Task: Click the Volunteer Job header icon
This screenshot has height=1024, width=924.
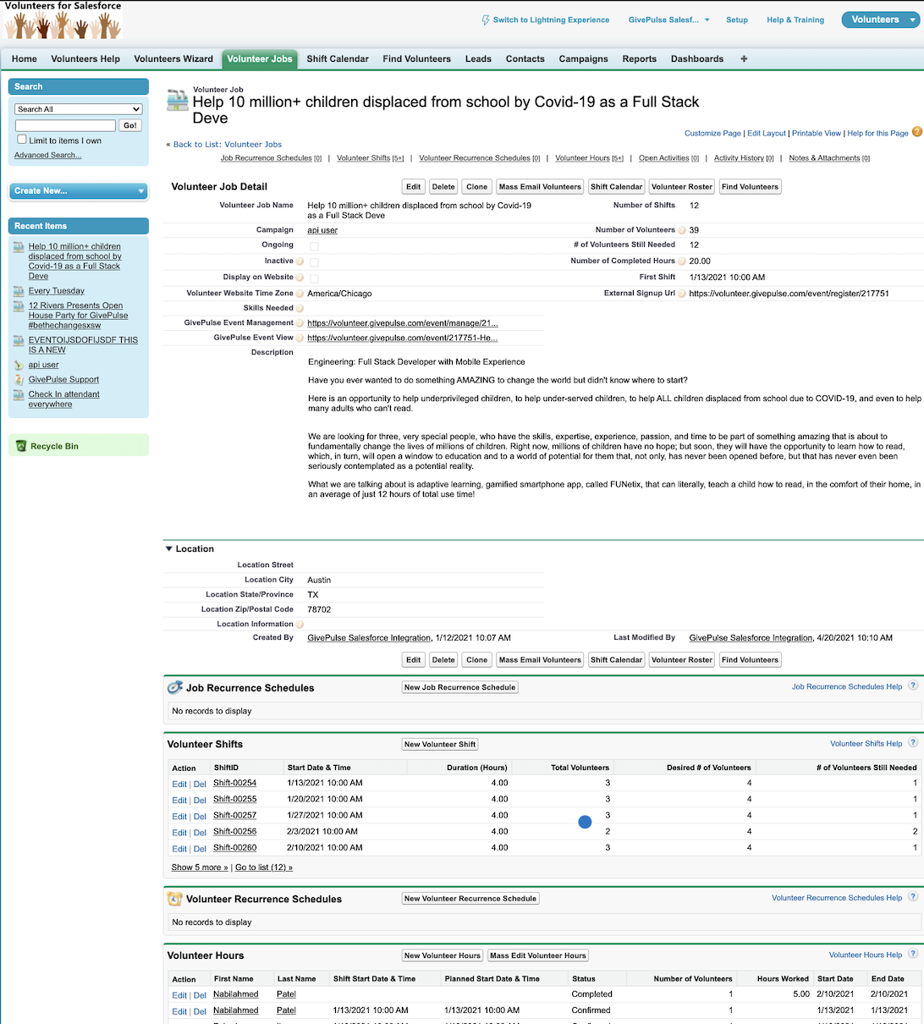Action: coord(178,100)
